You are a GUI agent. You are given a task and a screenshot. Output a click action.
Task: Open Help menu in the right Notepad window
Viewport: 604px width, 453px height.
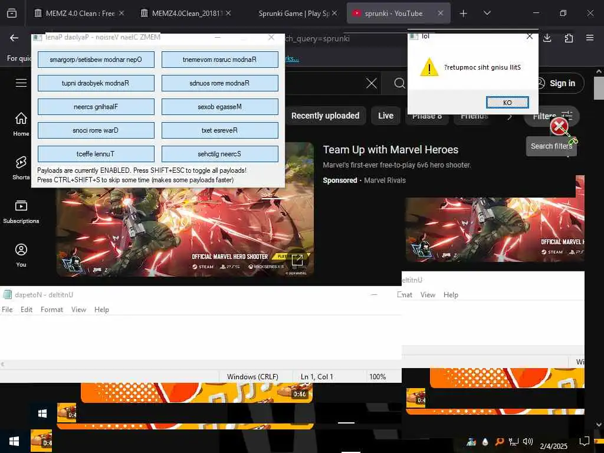point(451,295)
